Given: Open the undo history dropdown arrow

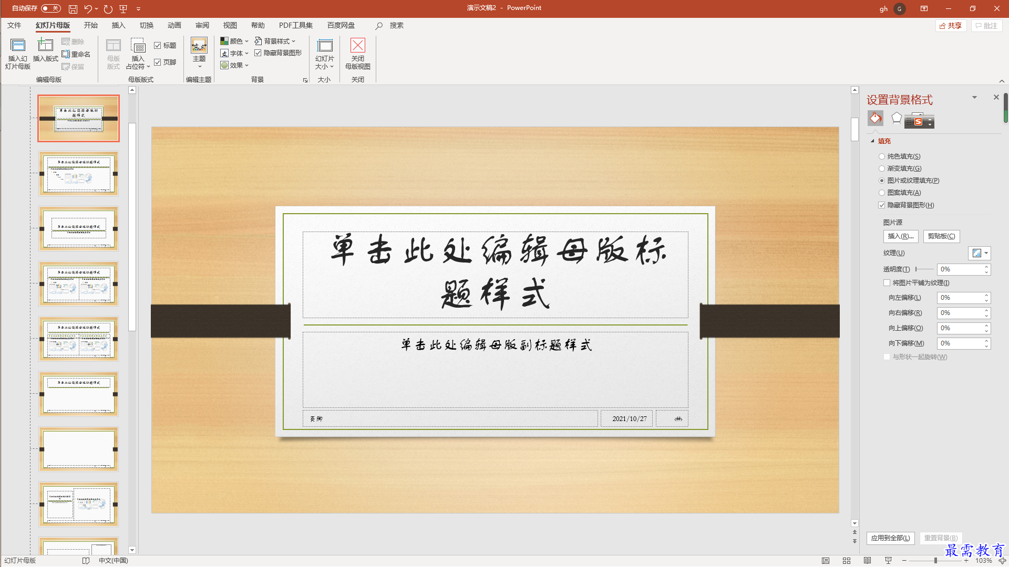Looking at the screenshot, I should pyautogui.click(x=97, y=9).
